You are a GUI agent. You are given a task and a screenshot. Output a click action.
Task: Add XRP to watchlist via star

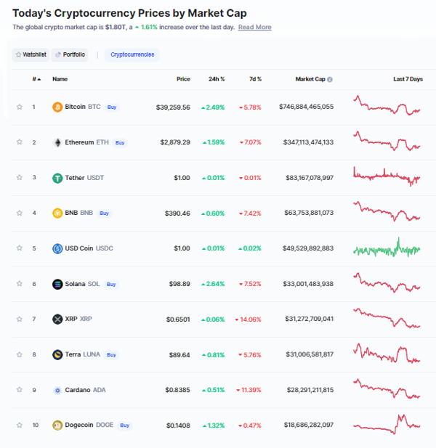coord(20,319)
